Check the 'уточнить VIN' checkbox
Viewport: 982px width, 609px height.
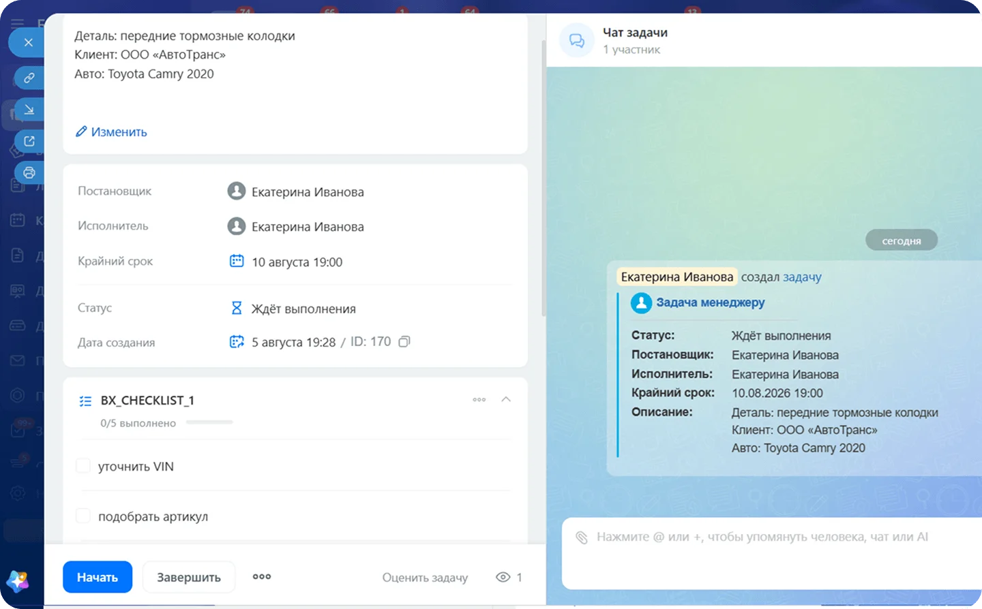83,466
